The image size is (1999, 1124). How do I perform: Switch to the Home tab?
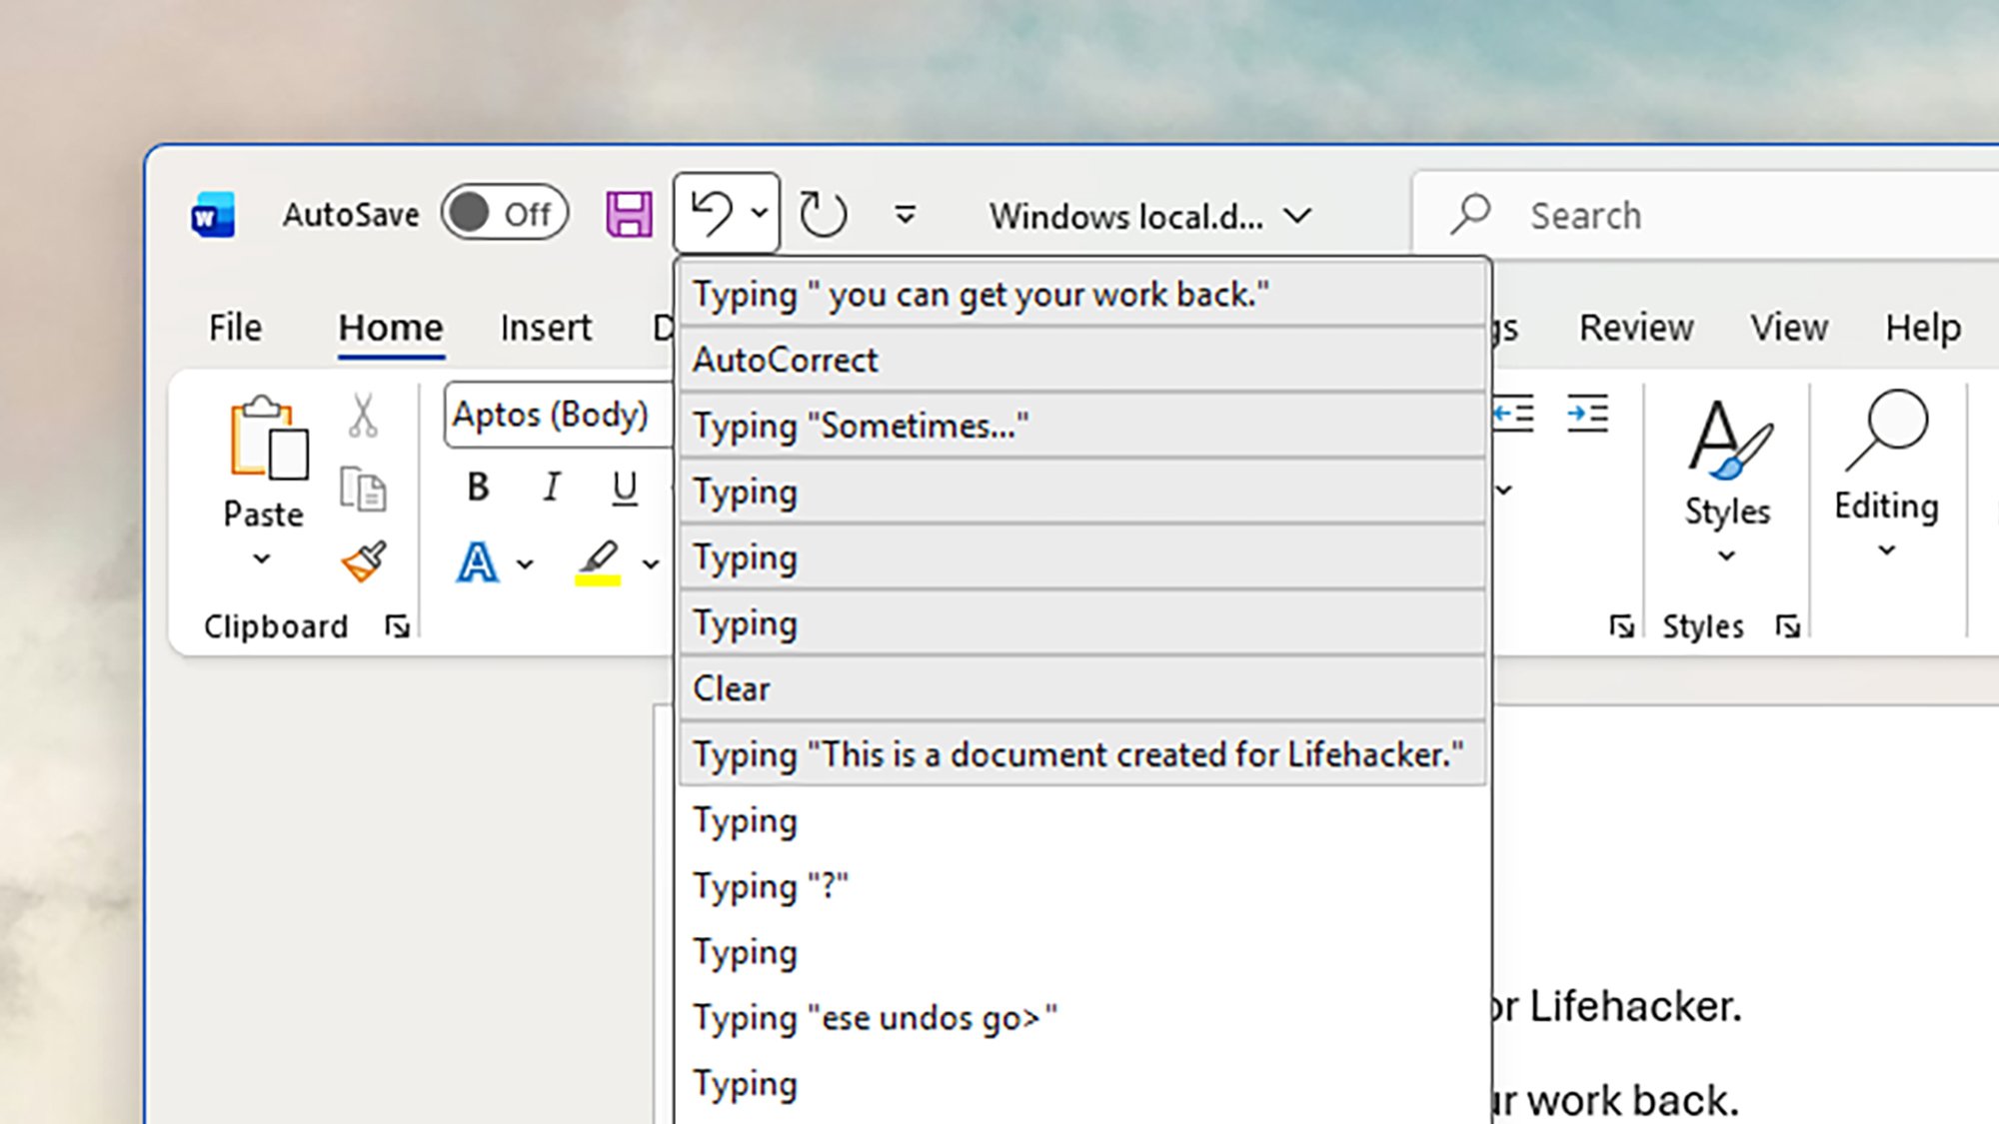pyautogui.click(x=391, y=328)
